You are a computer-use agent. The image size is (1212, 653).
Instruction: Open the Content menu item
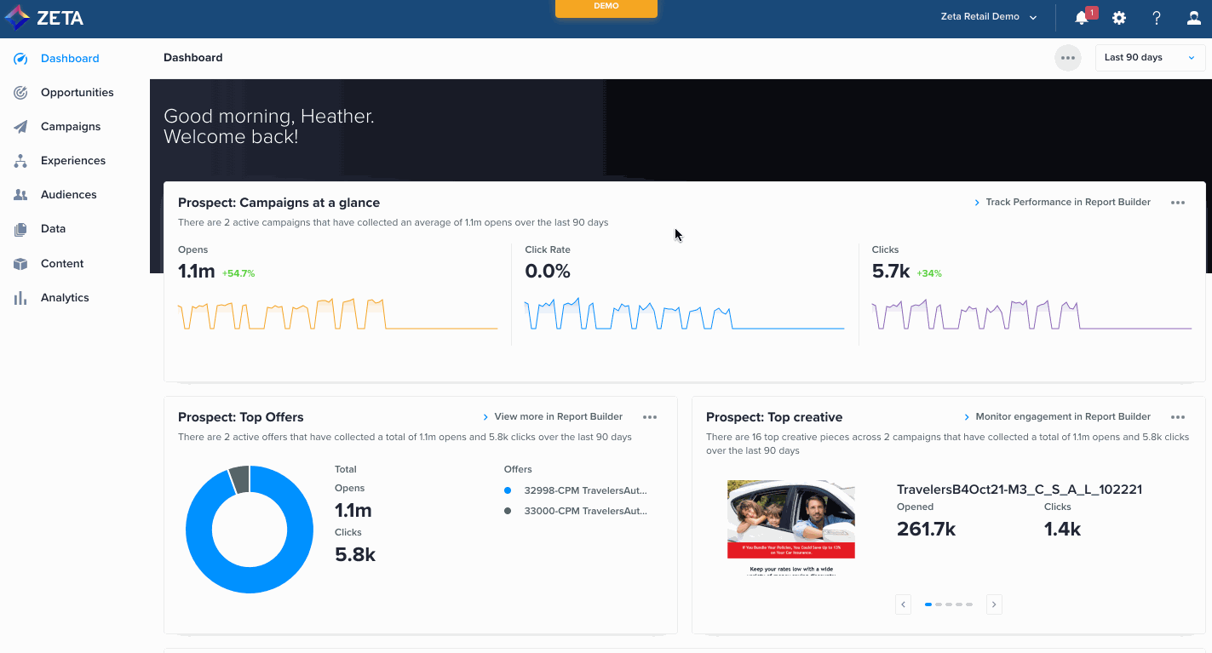(x=62, y=264)
